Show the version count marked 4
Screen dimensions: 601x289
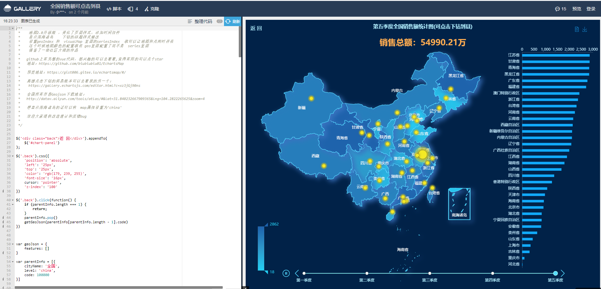coord(133,9)
